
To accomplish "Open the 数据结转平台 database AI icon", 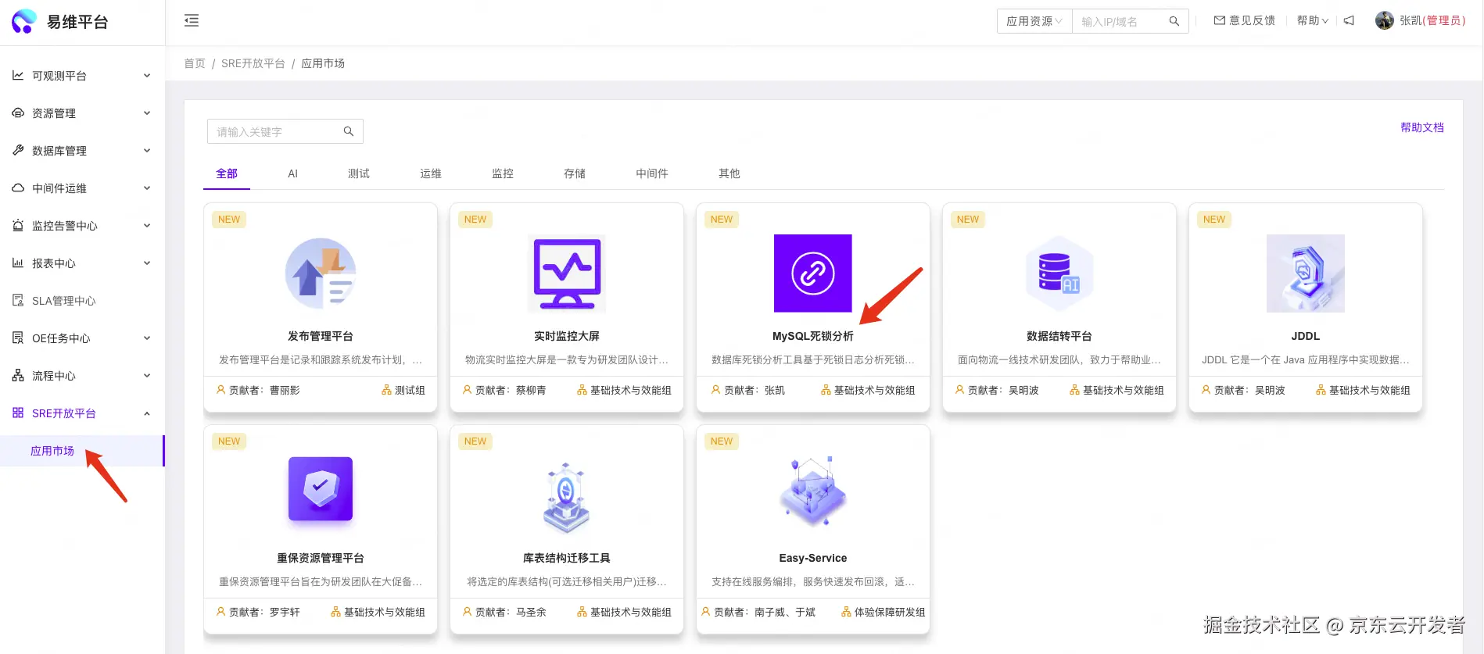I will point(1059,273).
